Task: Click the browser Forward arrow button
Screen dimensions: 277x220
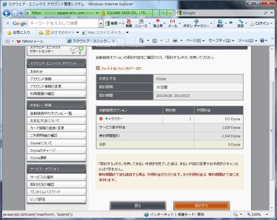Action: 15,13
